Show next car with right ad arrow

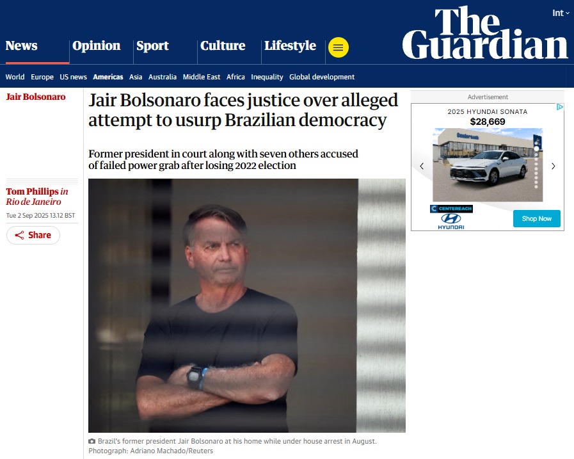click(553, 166)
